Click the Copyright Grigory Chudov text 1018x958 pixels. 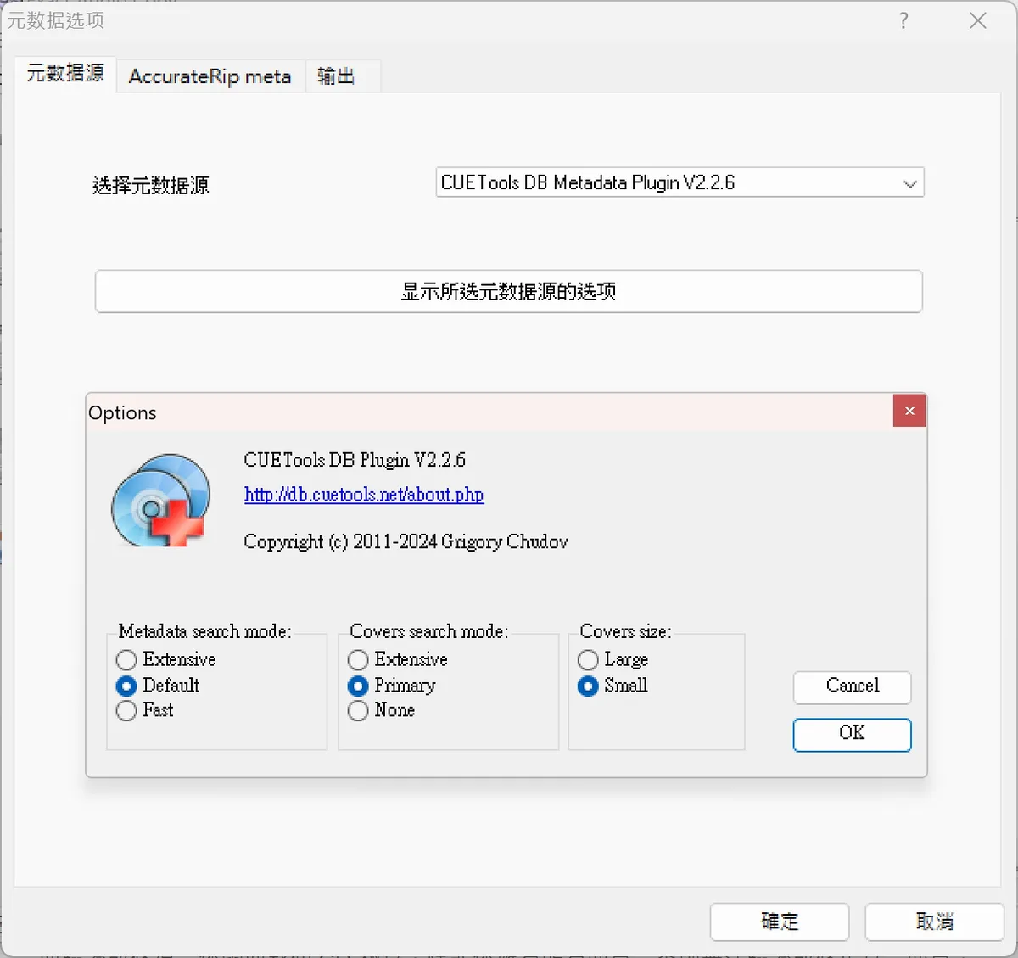[x=406, y=541]
